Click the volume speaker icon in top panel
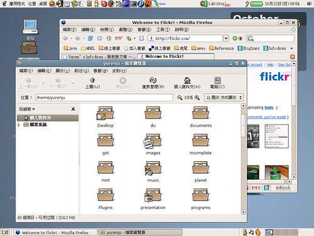The image size is (314, 236). point(309,4)
